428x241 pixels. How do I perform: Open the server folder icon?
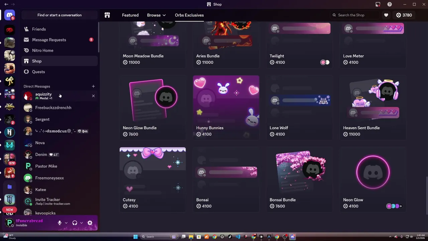point(10,187)
